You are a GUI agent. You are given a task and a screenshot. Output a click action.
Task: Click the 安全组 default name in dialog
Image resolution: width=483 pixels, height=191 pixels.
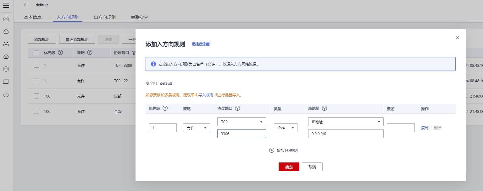pos(166,83)
